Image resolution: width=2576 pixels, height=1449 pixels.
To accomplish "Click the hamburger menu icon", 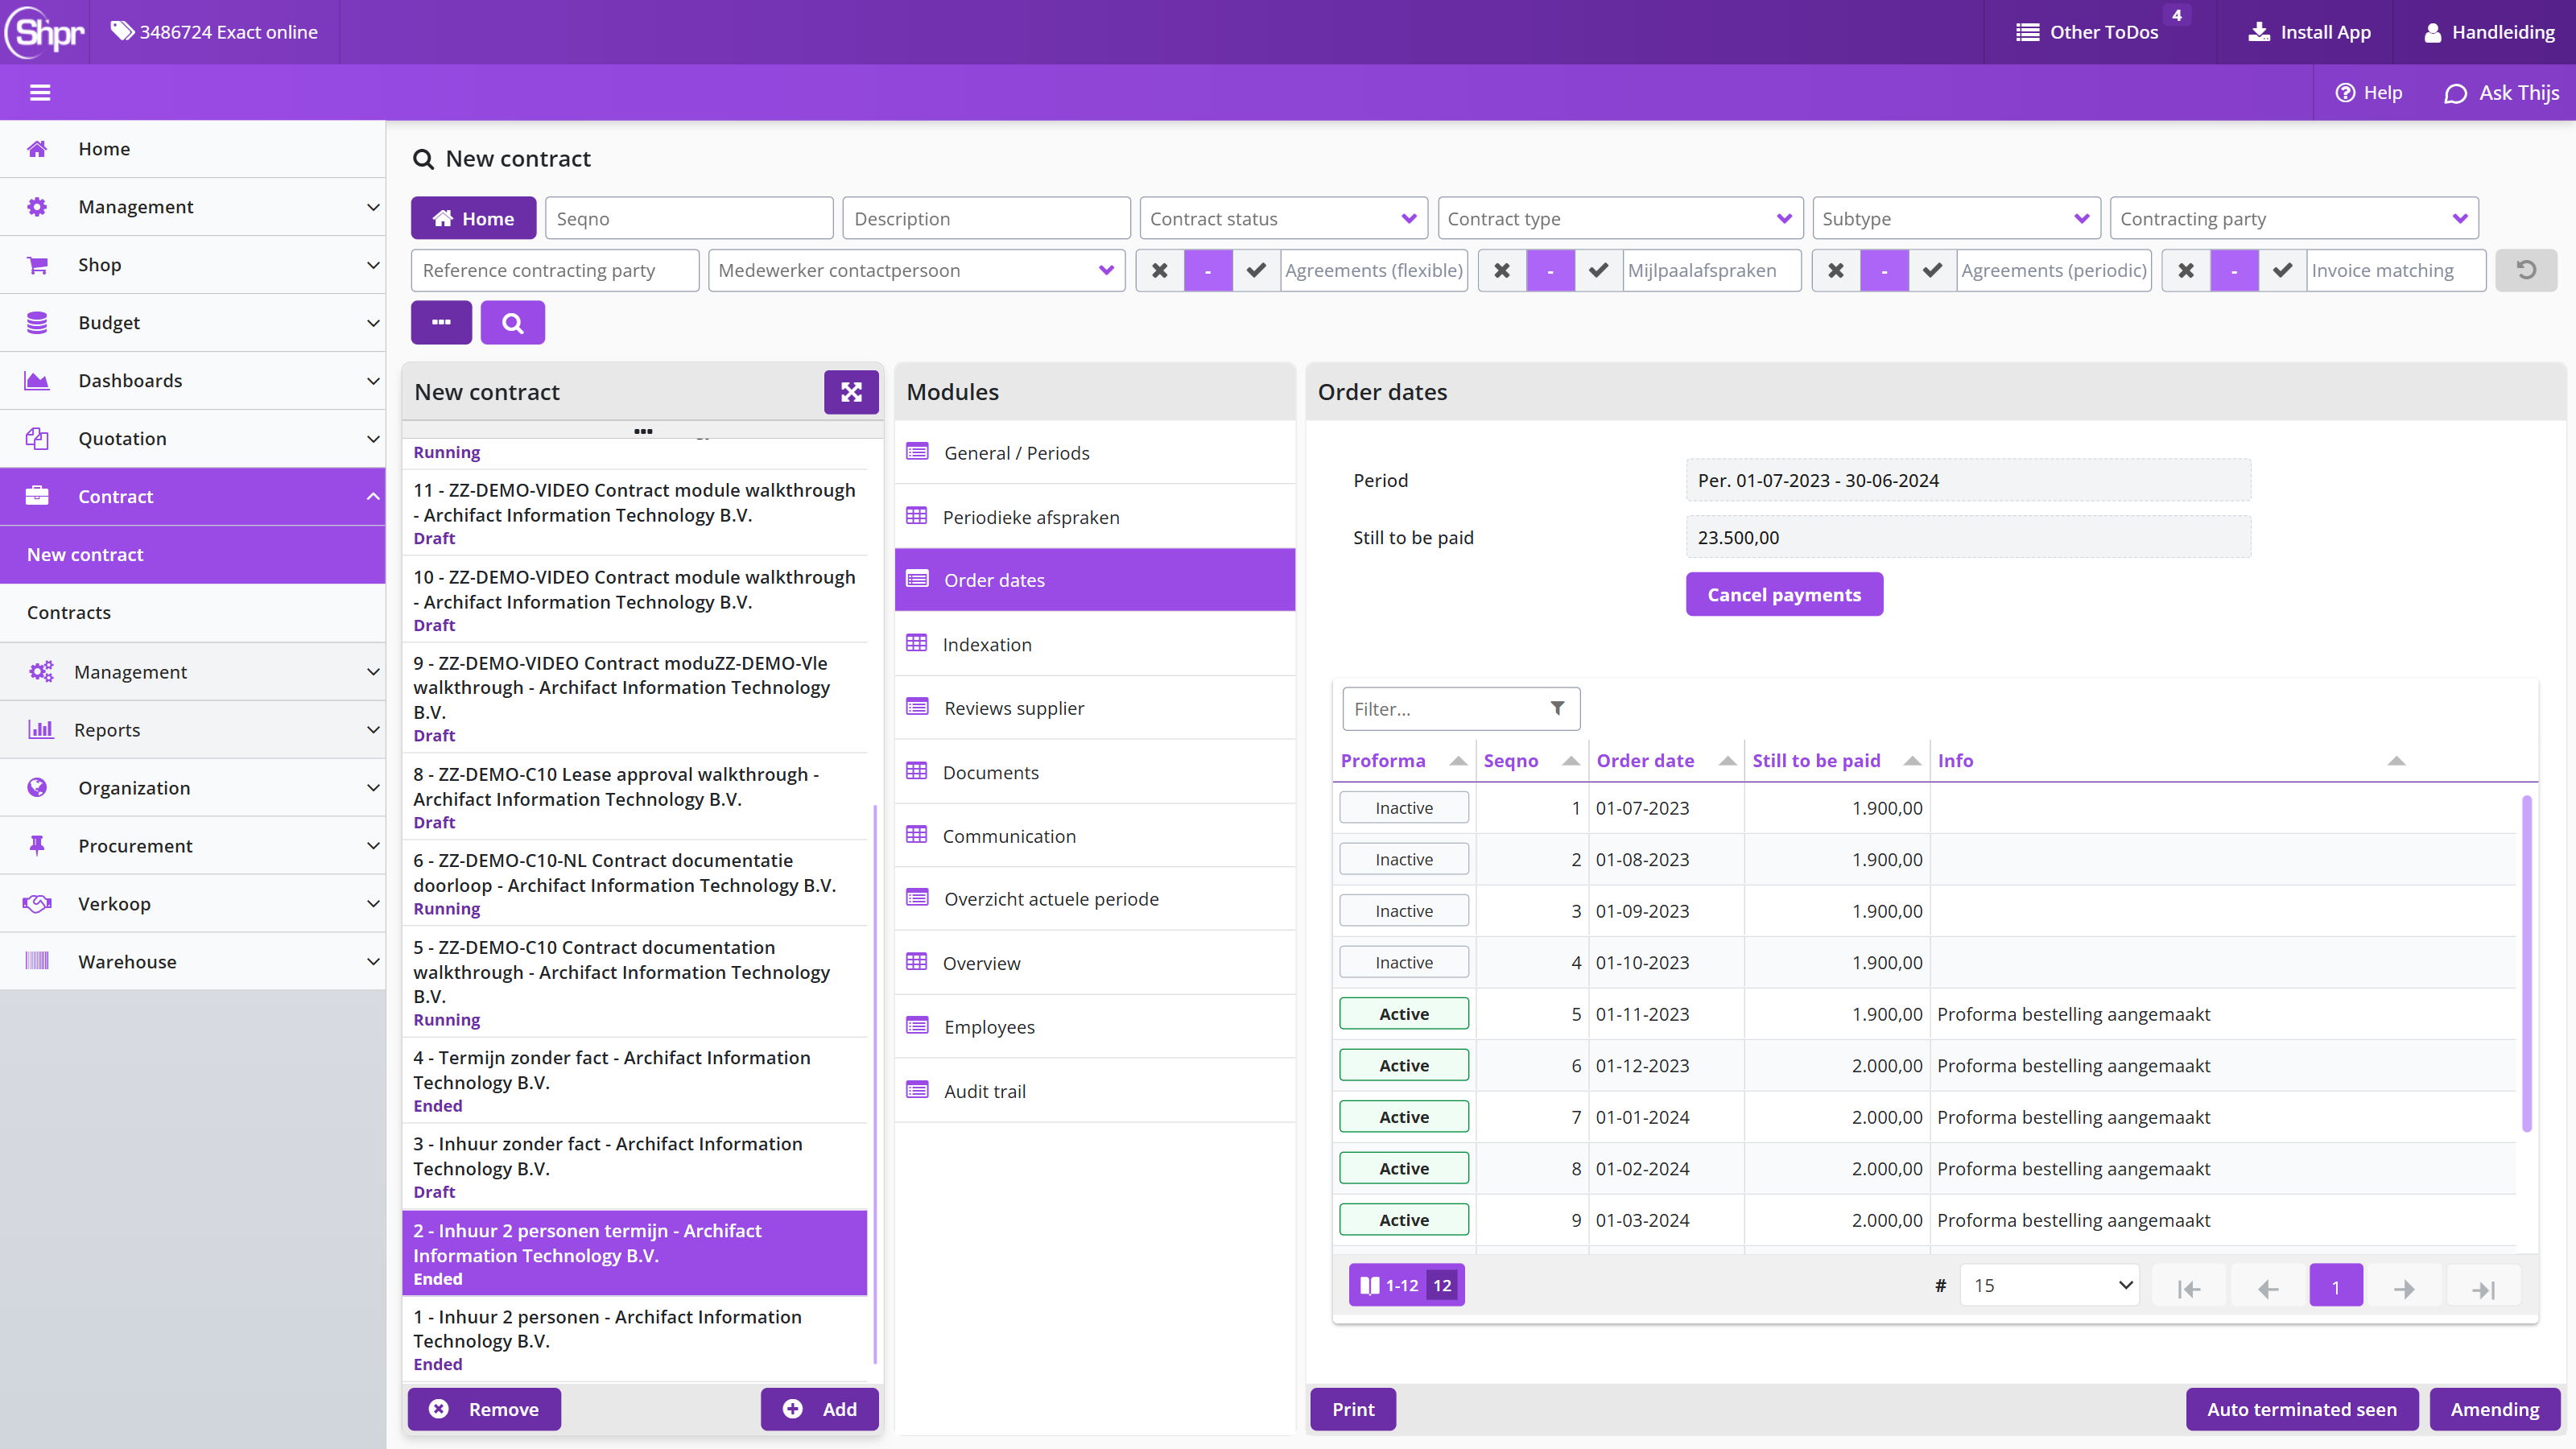I will pyautogui.click(x=40, y=93).
